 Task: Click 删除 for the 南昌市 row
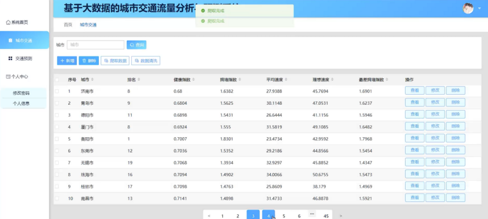coord(456,197)
